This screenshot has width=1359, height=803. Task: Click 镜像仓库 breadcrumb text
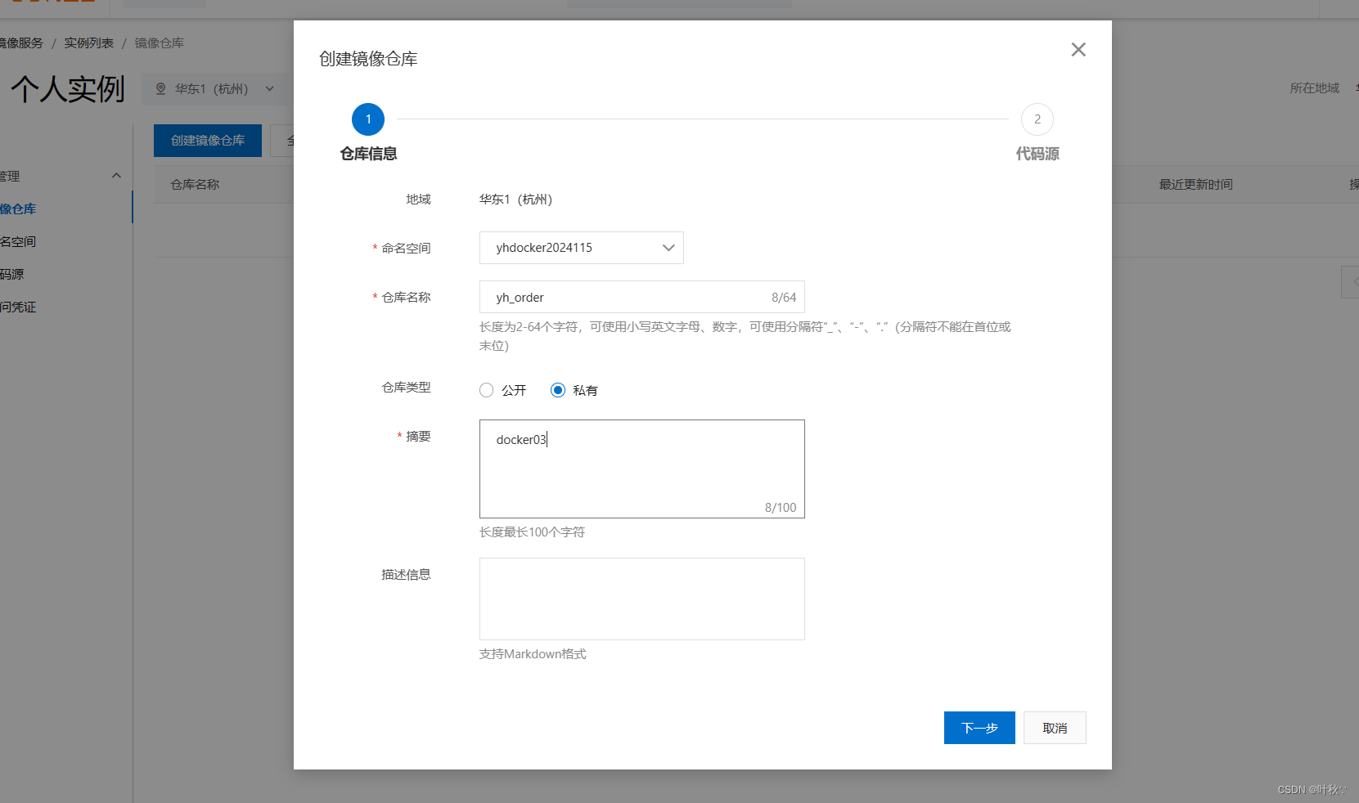pos(160,43)
